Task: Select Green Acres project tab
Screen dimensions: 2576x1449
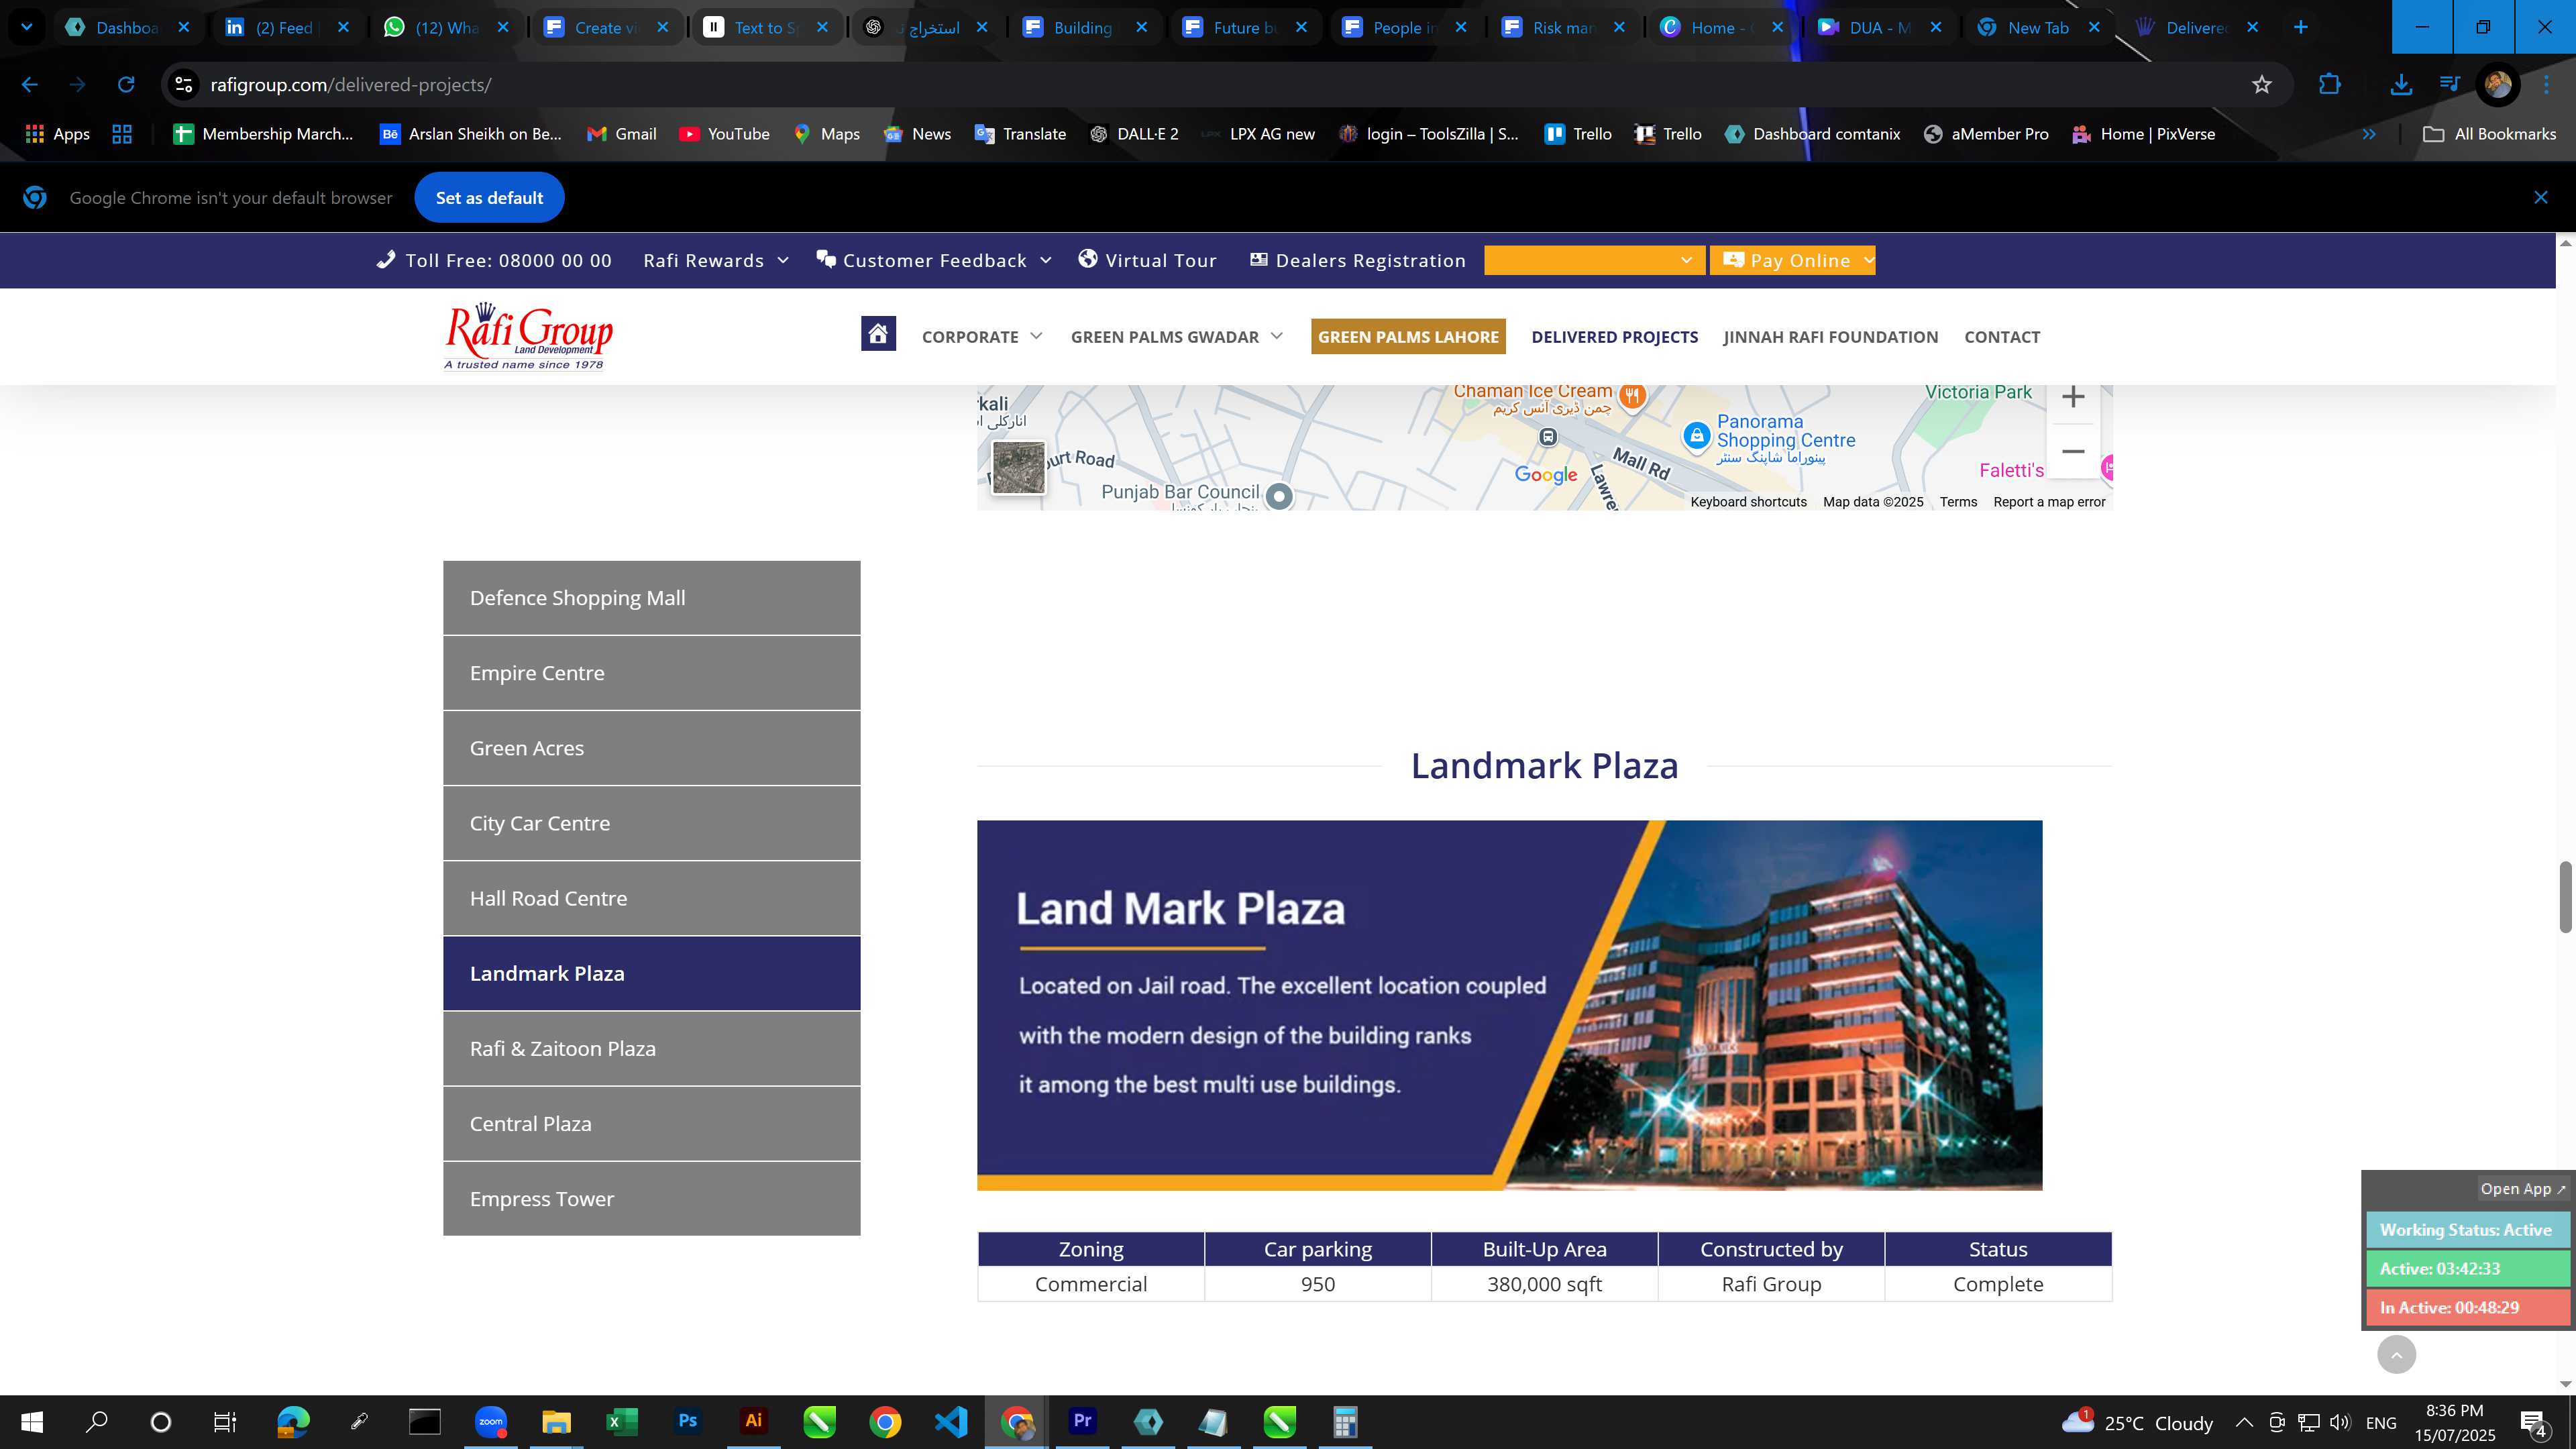Action: tap(651, 748)
